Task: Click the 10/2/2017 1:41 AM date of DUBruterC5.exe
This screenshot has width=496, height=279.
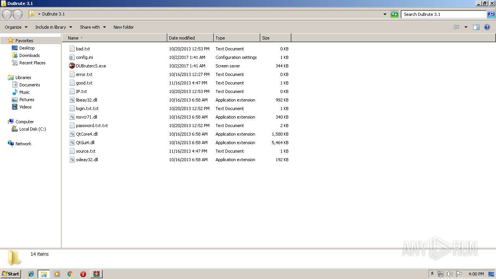Action: tap(187, 66)
